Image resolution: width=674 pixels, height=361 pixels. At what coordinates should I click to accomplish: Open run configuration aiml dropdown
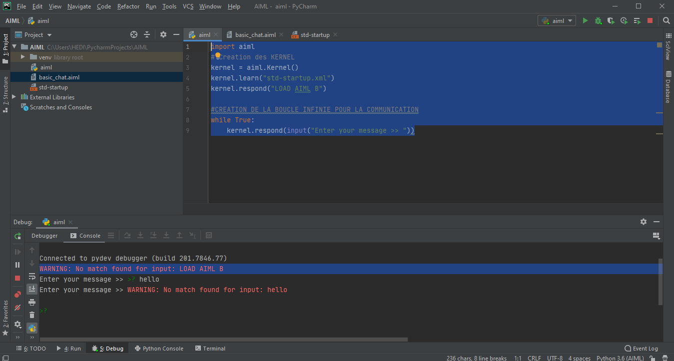557,20
